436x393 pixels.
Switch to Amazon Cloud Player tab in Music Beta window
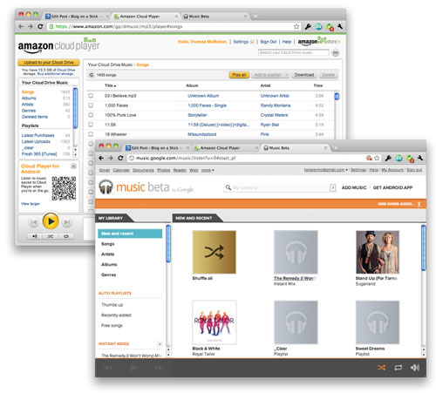[225, 148]
